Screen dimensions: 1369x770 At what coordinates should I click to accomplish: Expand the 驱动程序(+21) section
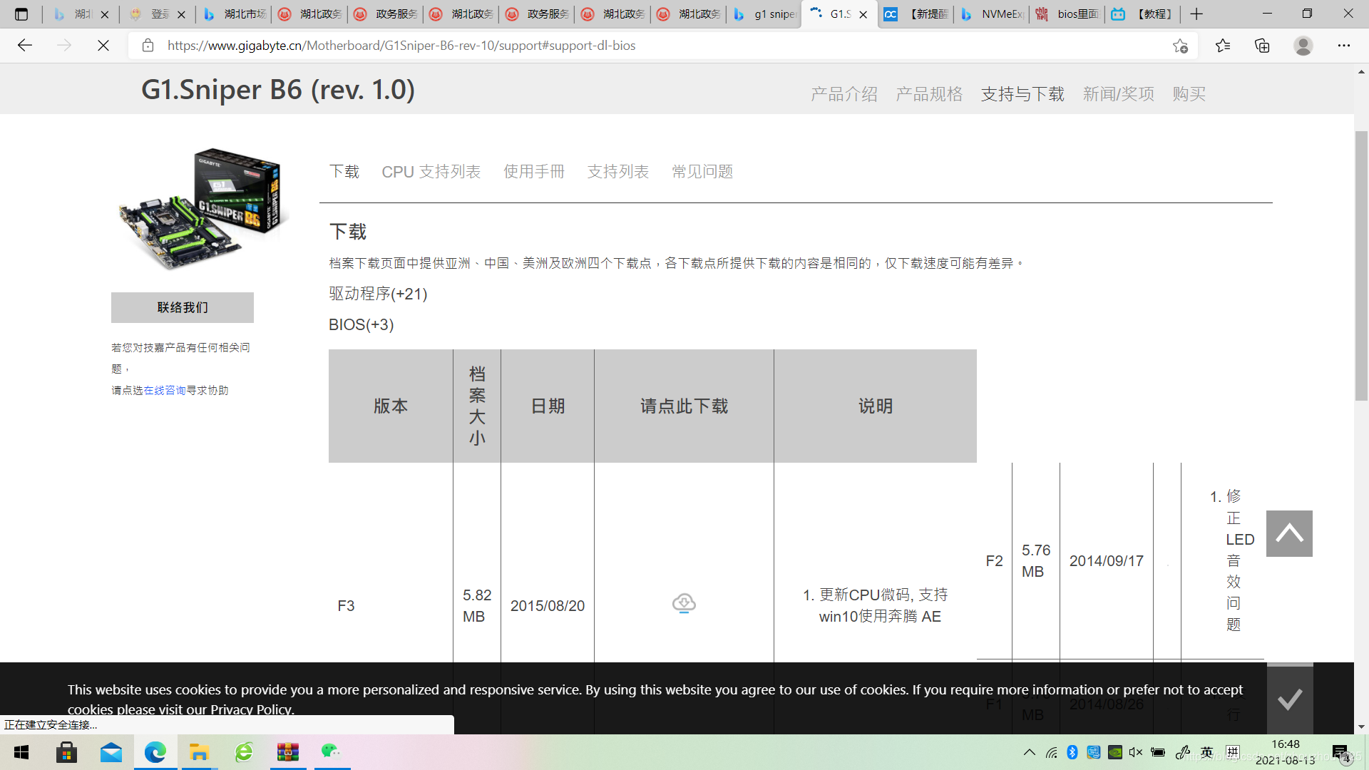(378, 294)
